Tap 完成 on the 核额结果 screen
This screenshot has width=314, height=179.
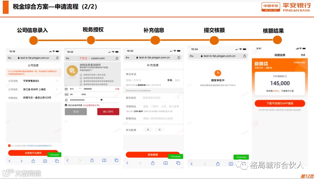[x=303, y=55]
